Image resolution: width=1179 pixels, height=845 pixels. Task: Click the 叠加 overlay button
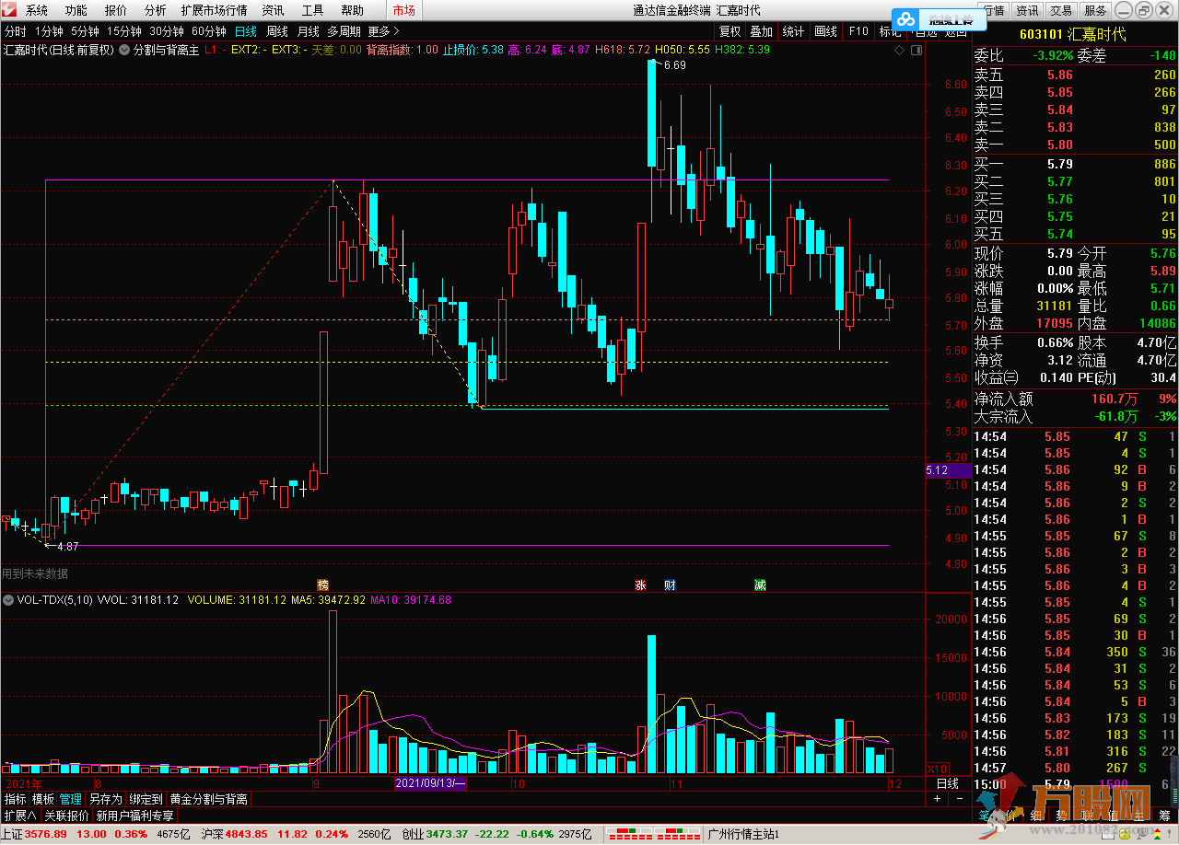point(761,31)
